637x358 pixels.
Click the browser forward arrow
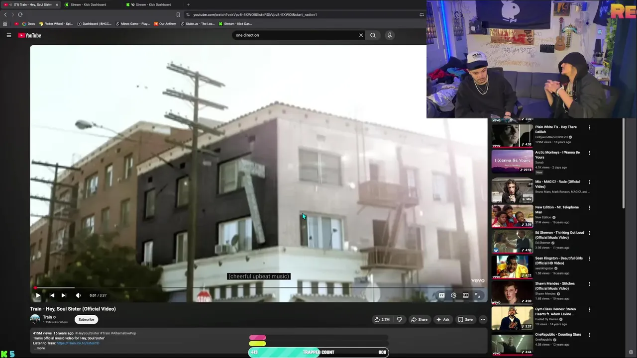[x=13, y=14]
